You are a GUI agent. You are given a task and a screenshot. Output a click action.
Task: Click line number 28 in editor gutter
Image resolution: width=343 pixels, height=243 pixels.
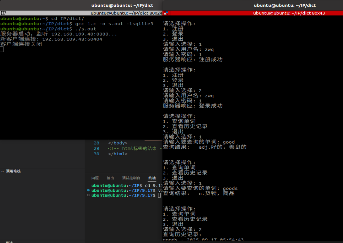click(x=97, y=143)
